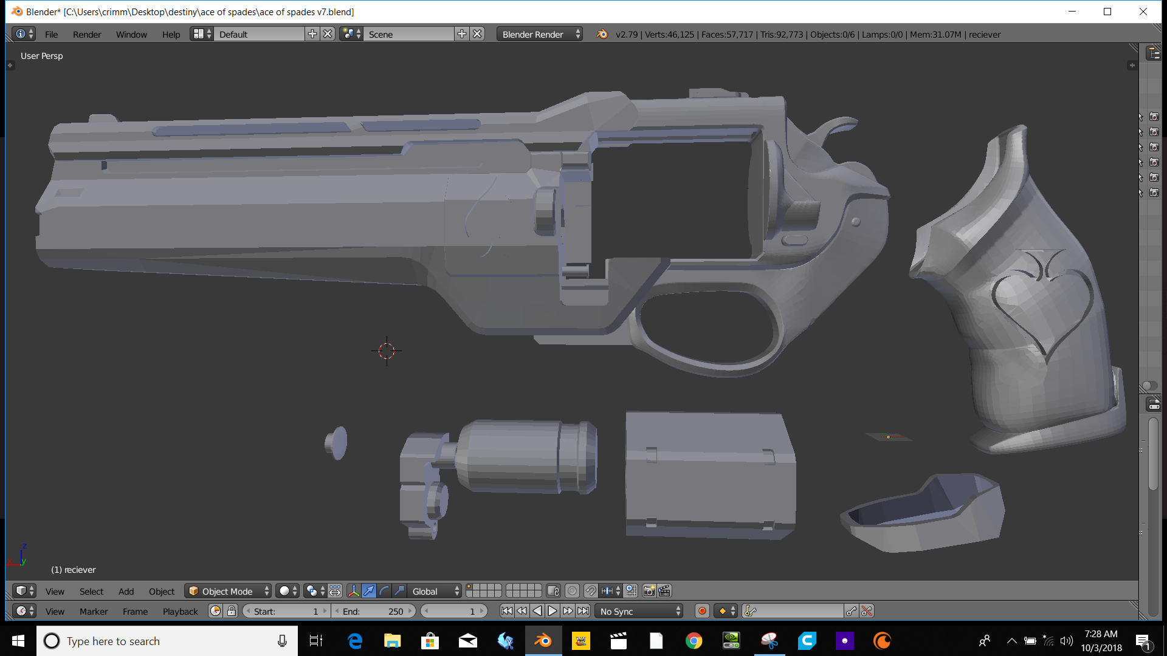This screenshot has height=656, width=1167.
Task: Render OpenGL viewport animation
Action: click(664, 591)
